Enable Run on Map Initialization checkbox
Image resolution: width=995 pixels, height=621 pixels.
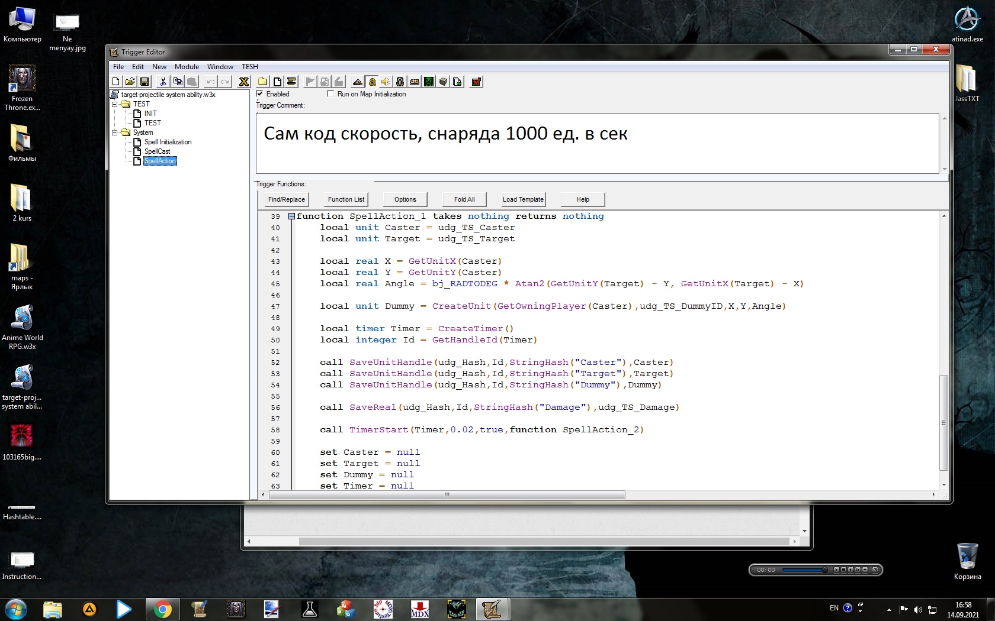[330, 94]
